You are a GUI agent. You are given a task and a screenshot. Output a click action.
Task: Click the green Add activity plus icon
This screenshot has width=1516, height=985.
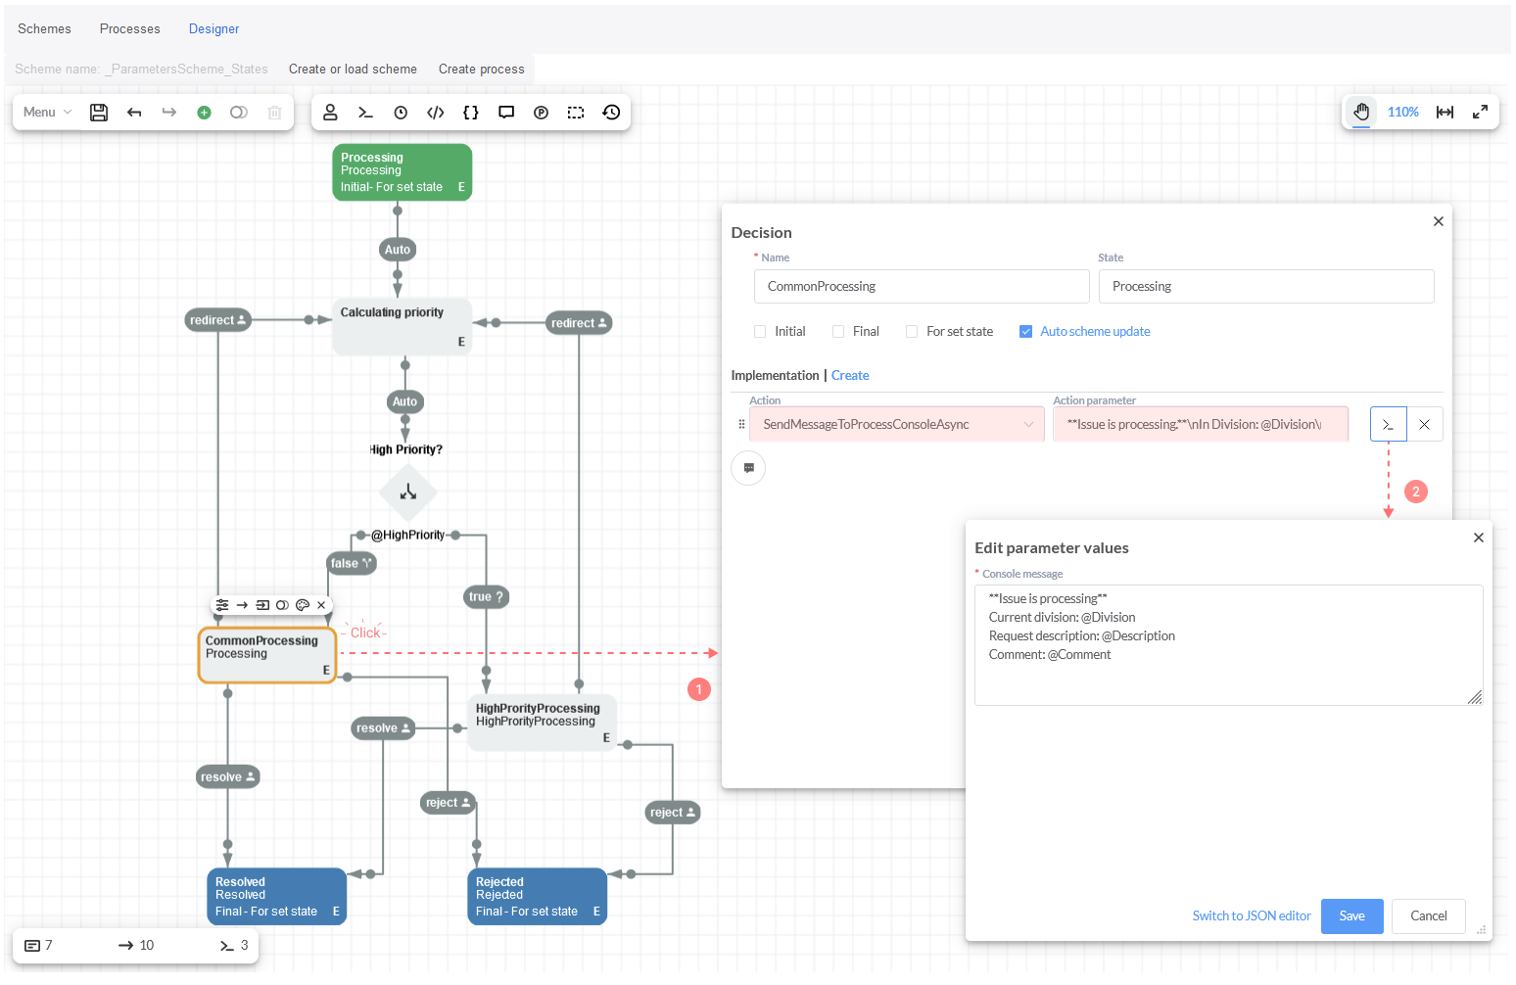point(204,113)
